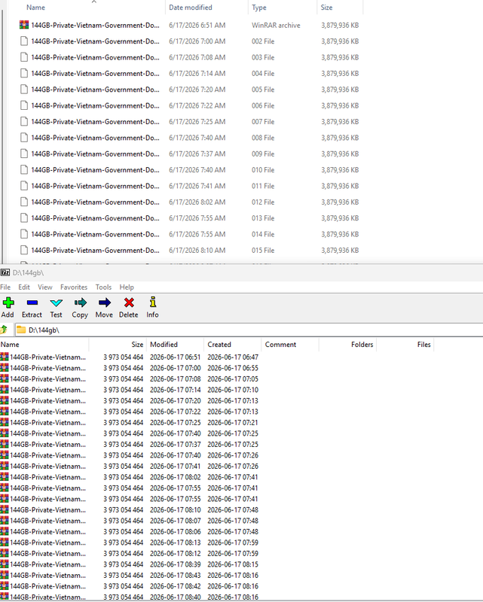Image resolution: width=483 pixels, height=602 pixels.
Task: Click the created time 2026-06-17 06:55
Action: pos(233,368)
